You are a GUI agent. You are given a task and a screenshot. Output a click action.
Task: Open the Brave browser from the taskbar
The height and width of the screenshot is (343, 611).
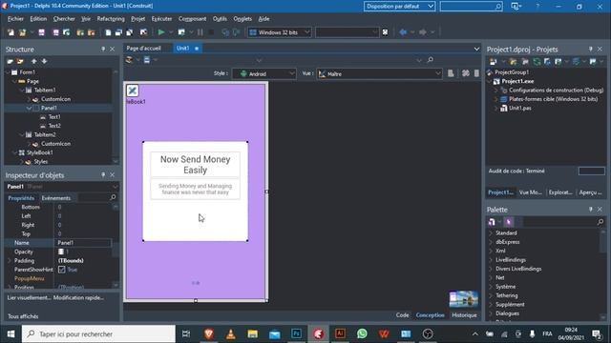pos(209,333)
